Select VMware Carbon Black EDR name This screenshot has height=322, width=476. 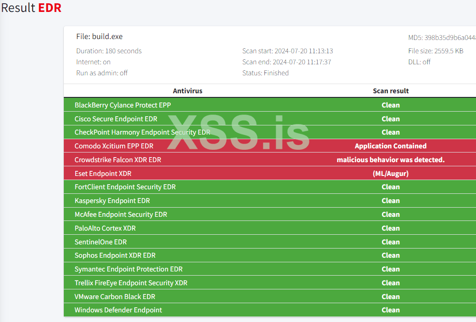pos(115,296)
